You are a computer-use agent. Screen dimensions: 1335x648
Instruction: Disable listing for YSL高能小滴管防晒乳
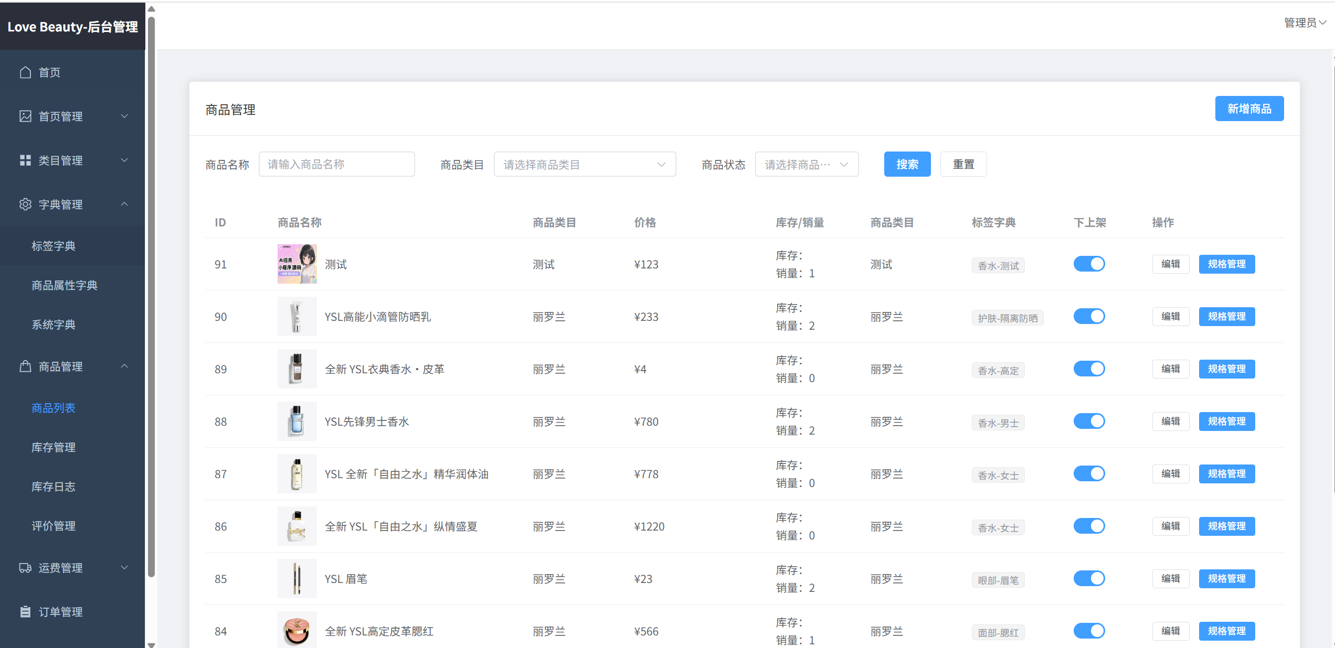click(x=1089, y=316)
